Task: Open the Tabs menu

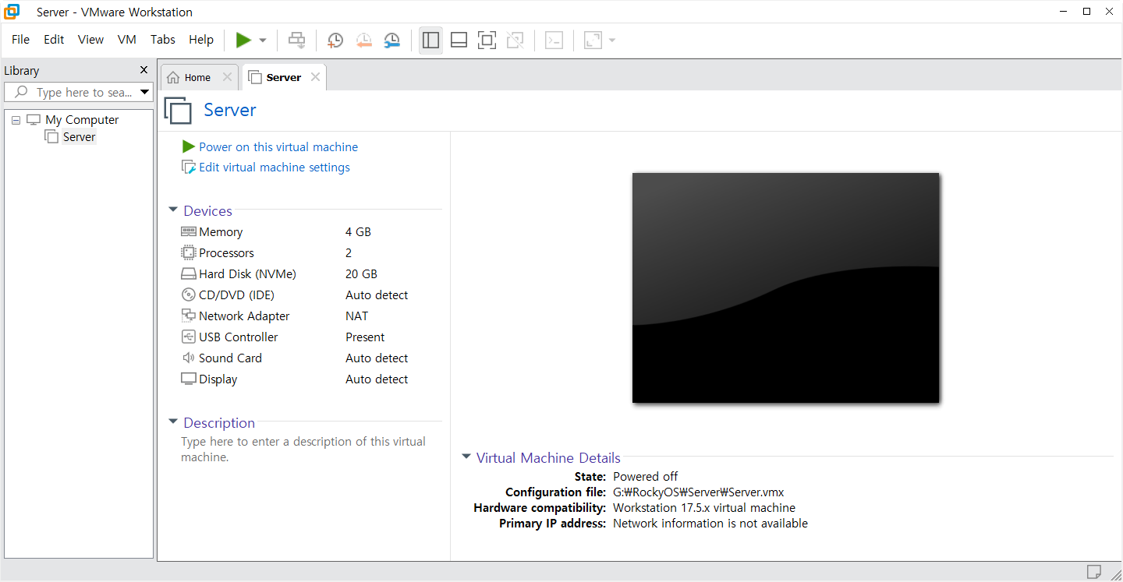Action: [x=162, y=40]
